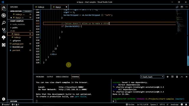
Task: Expand the node_modules folder
Action: [19, 24]
